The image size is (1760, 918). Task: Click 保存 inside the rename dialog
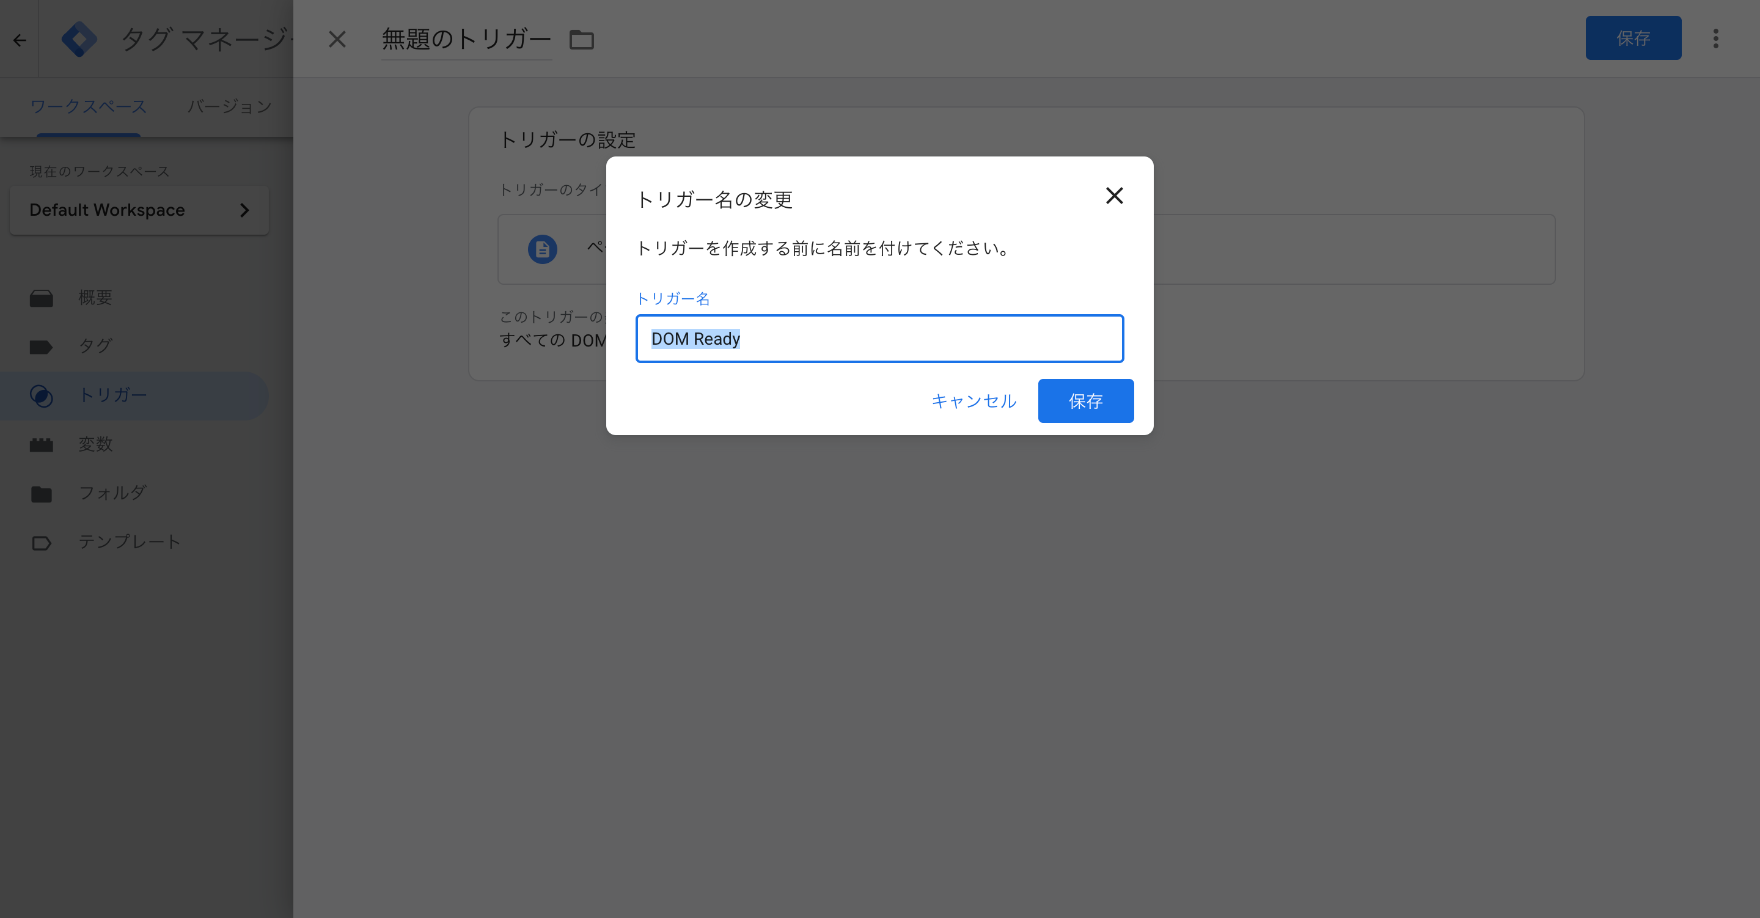coord(1085,401)
